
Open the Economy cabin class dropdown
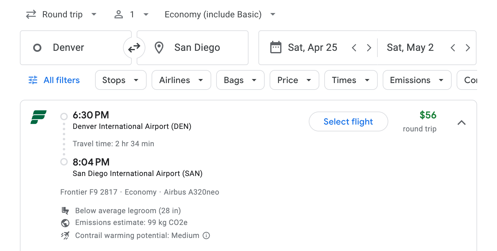[x=219, y=14]
